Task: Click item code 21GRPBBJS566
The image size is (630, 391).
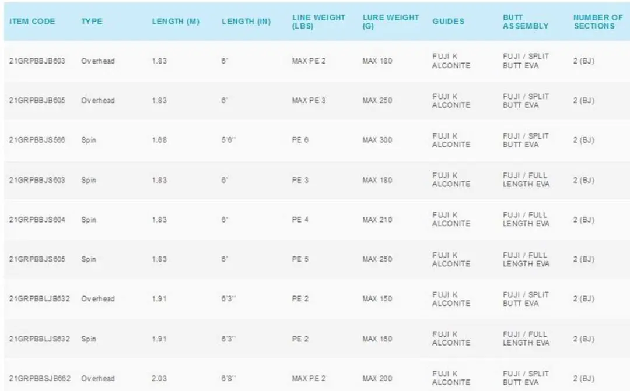Action: coord(37,140)
